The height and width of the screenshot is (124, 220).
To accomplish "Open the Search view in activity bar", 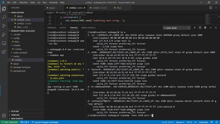I will point(4,17).
